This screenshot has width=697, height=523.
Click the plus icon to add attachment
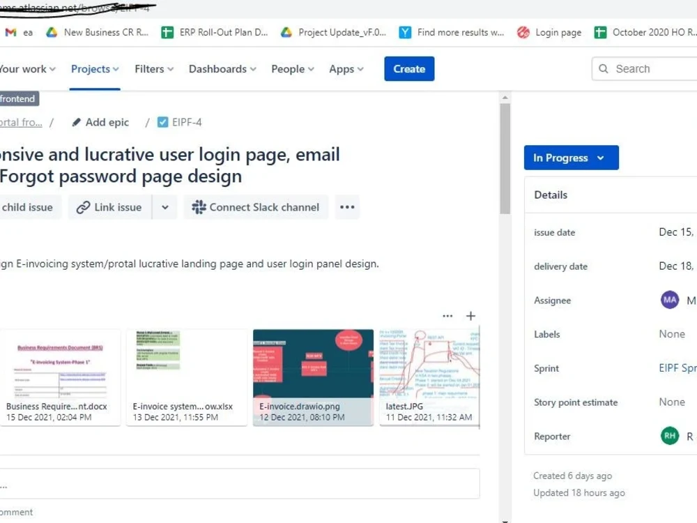tap(470, 315)
